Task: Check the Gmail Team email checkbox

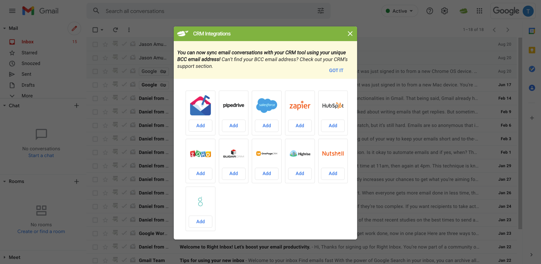Action: point(95,260)
